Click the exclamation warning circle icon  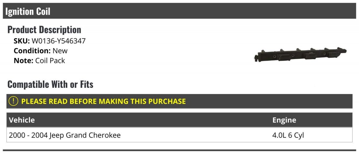click(x=13, y=101)
